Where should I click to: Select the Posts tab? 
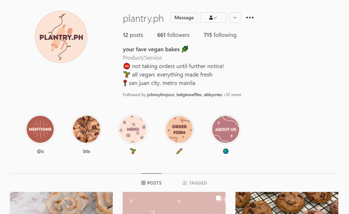[151, 183]
